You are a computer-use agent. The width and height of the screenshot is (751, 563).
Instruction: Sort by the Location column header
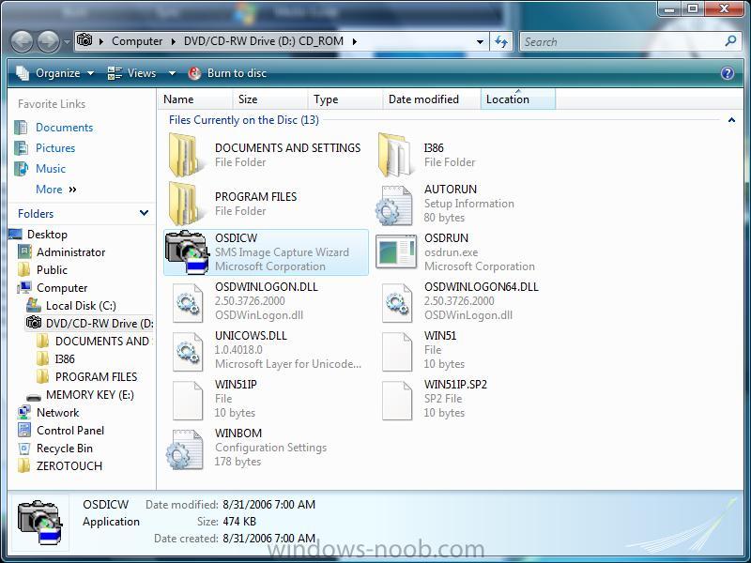point(518,99)
